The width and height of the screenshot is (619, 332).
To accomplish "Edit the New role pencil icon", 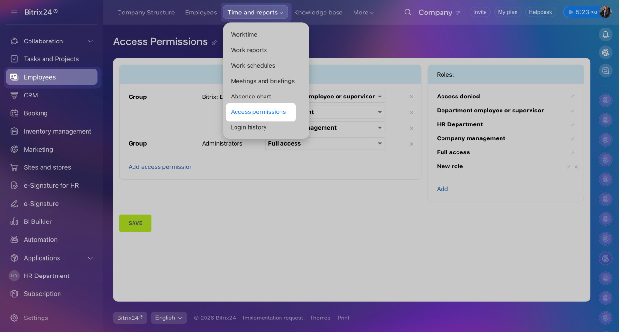I will [x=569, y=167].
